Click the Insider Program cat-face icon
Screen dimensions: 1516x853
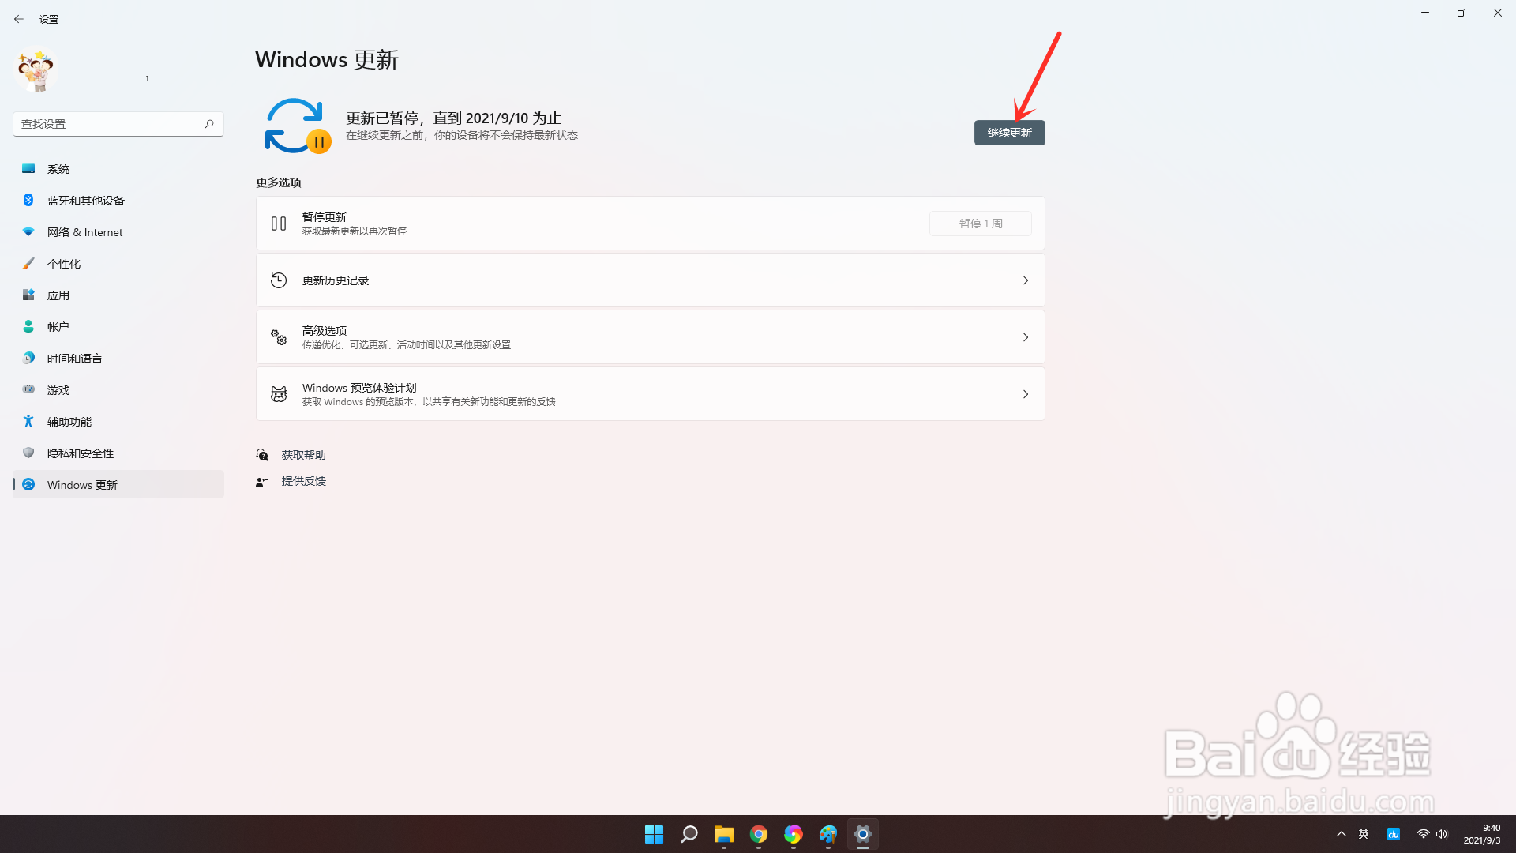[279, 394]
